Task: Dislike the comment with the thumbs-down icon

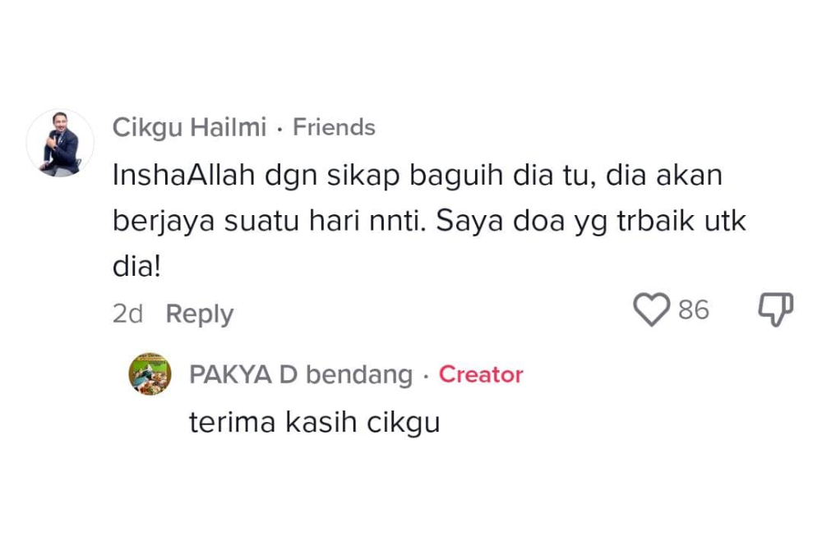Action: (774, 309)
